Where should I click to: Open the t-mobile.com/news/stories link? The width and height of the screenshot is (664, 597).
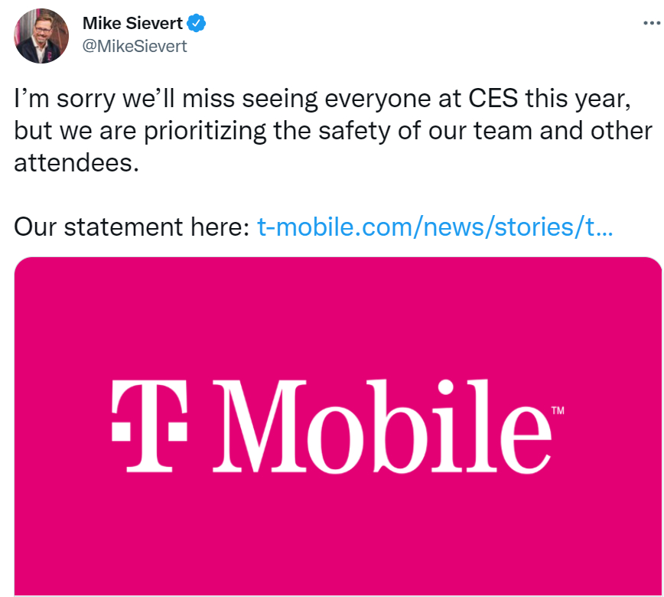coord(435,228)
